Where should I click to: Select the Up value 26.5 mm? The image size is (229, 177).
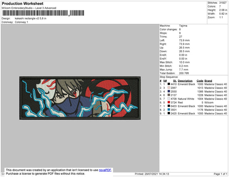pos(184,48)
